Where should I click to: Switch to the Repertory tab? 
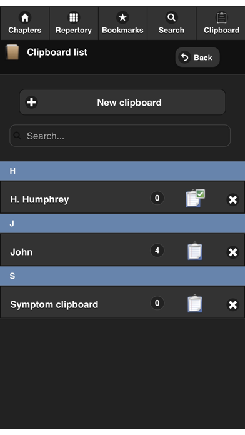[74, 24]
